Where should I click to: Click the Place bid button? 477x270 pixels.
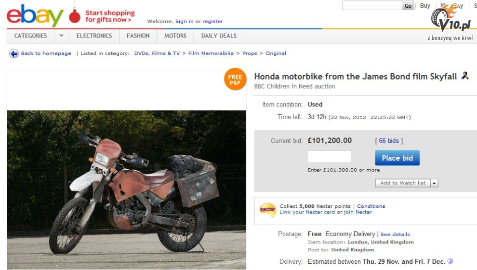(397, 158)
